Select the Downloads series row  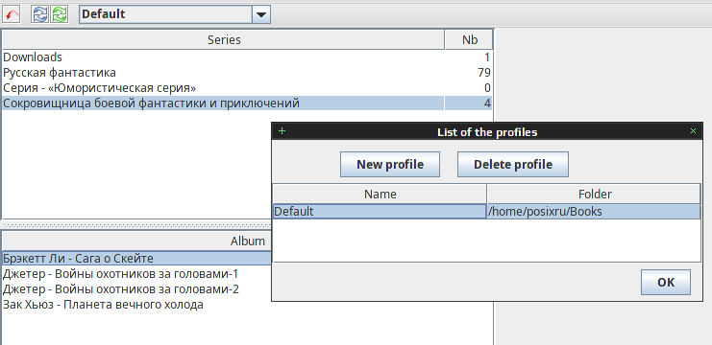tap(247, 57)
